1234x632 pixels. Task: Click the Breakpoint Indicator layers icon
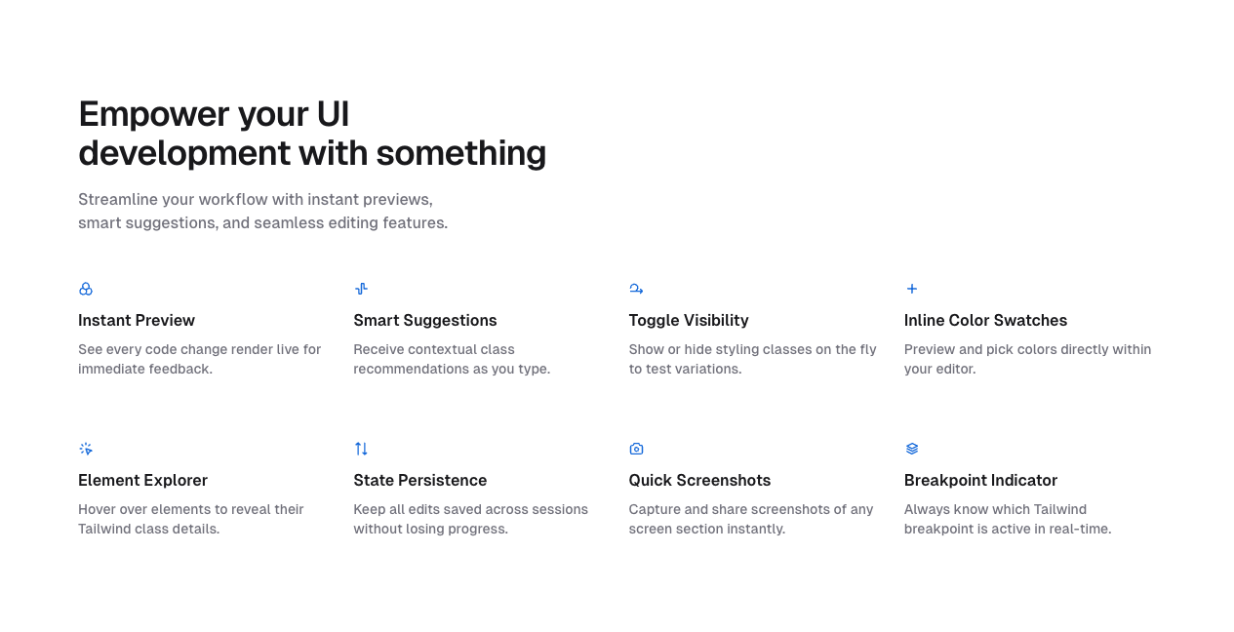coord(912,449)
